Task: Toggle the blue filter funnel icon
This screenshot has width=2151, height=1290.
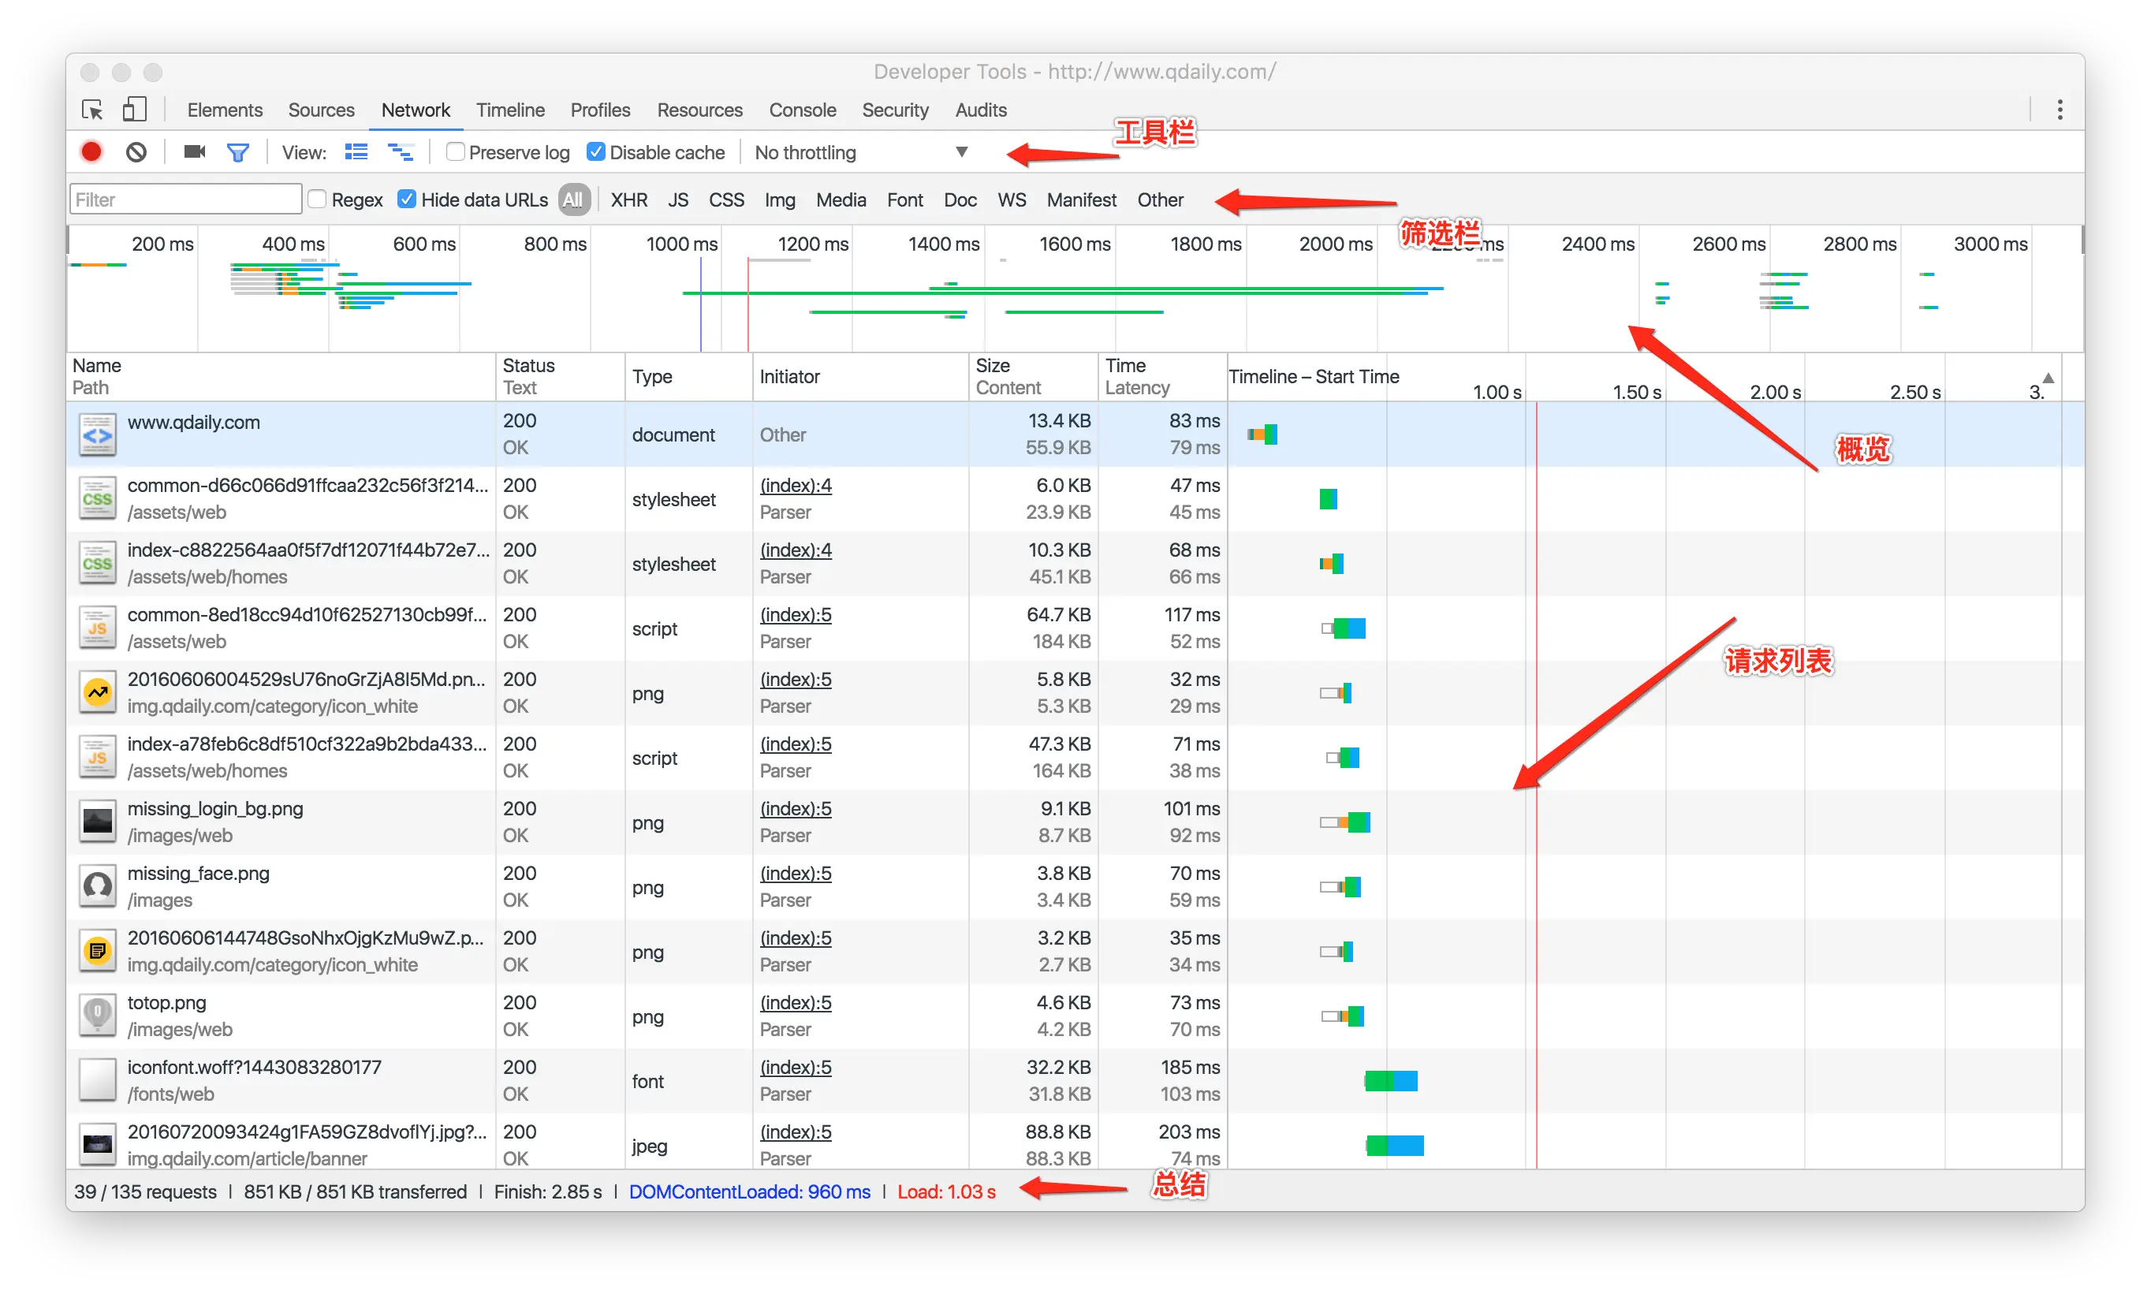Action: coord(237,153)
